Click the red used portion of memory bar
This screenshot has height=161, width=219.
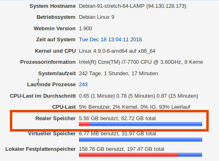[x=84, y=124]
